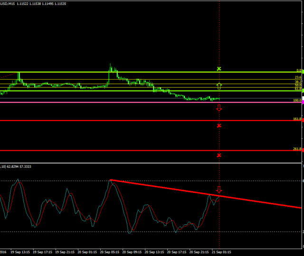Click the 38.2 Fibonacci level label

coord(298,82)
